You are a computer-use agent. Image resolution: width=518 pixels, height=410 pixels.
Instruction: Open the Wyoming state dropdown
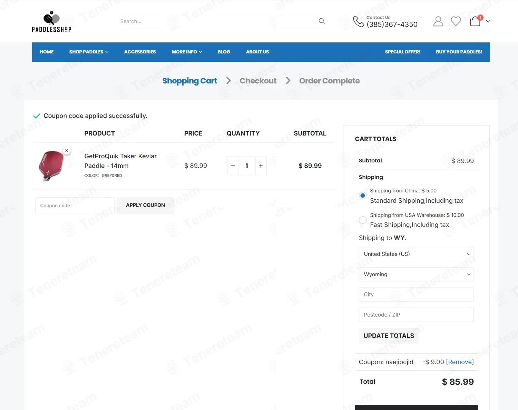(x=416, y=274)
